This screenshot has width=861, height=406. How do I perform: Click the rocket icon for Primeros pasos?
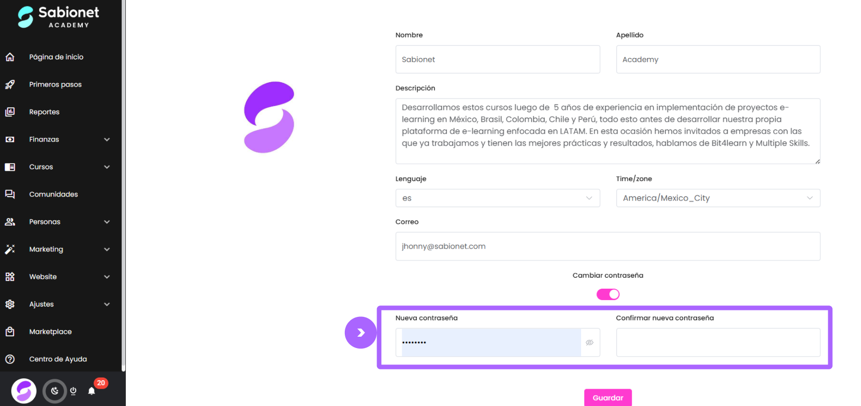pos(10,85)
